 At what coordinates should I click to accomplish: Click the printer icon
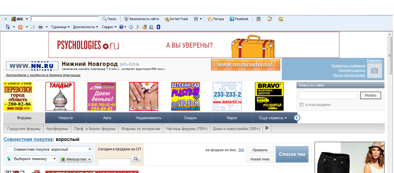pyautogui.click(x=41, y=27)
